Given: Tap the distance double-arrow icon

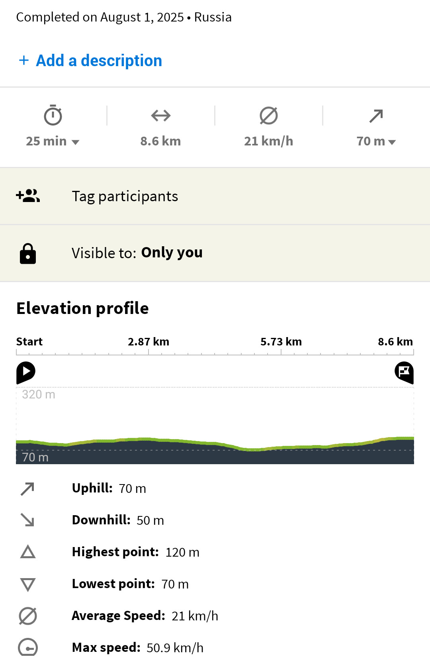Looking at the screenshot, I should 161,116.
